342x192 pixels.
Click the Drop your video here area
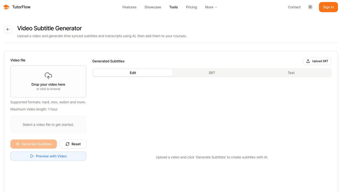[48, 85]
